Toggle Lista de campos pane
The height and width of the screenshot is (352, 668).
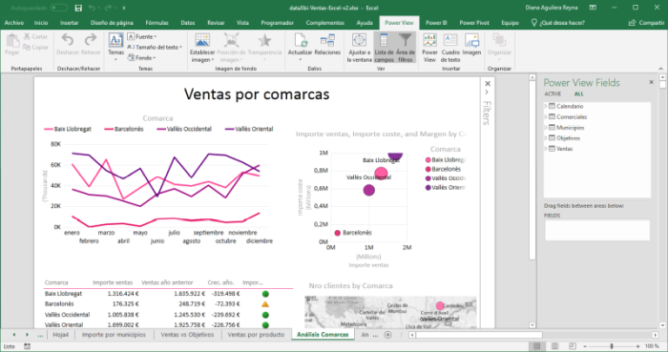[x=384, y=48]
